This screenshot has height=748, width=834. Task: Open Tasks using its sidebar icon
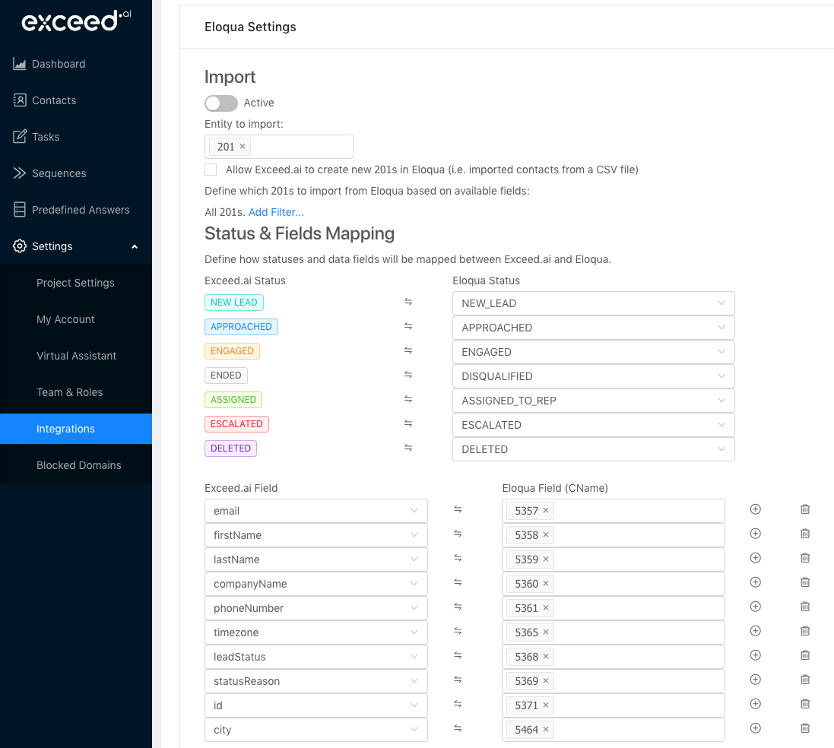(19, 137)
